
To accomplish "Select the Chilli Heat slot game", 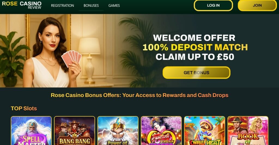I will pos(205,131).
